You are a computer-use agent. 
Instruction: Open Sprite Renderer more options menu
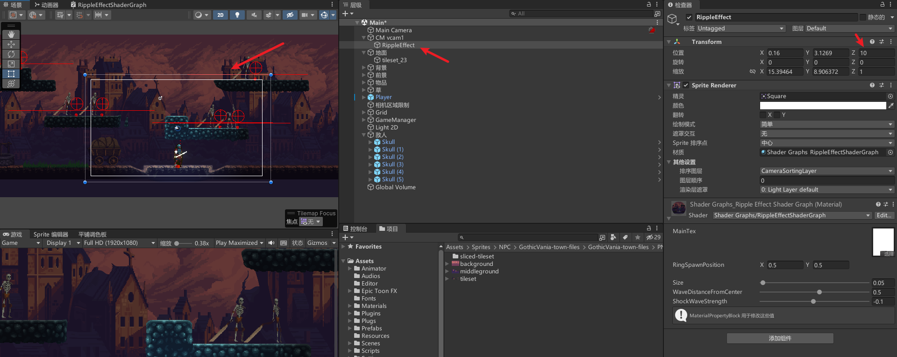[x=891, y=86]
